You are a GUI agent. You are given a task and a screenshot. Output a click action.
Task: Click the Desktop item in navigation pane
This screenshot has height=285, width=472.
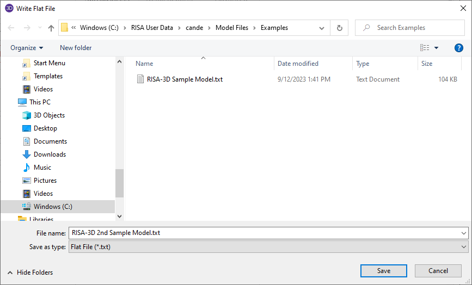(x=45, y=128)
